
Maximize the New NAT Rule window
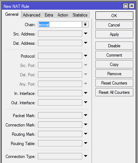click(x=125, y=6)
